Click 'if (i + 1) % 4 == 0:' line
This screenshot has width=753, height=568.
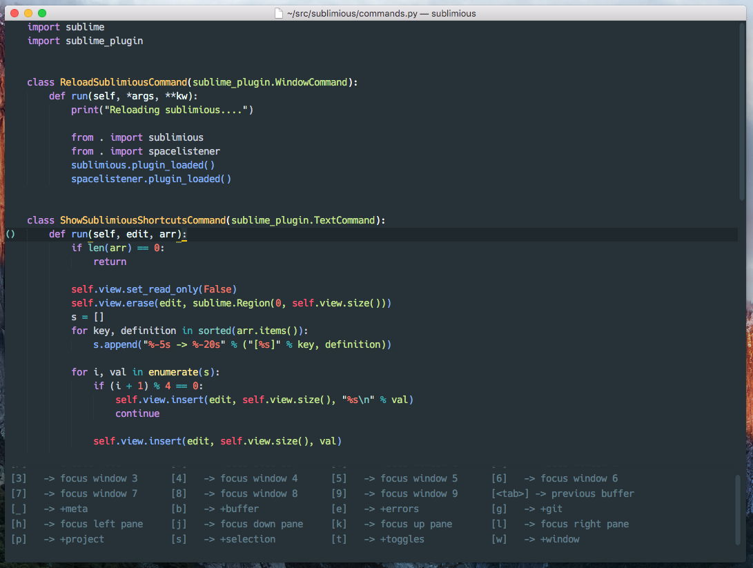(148, 386)
